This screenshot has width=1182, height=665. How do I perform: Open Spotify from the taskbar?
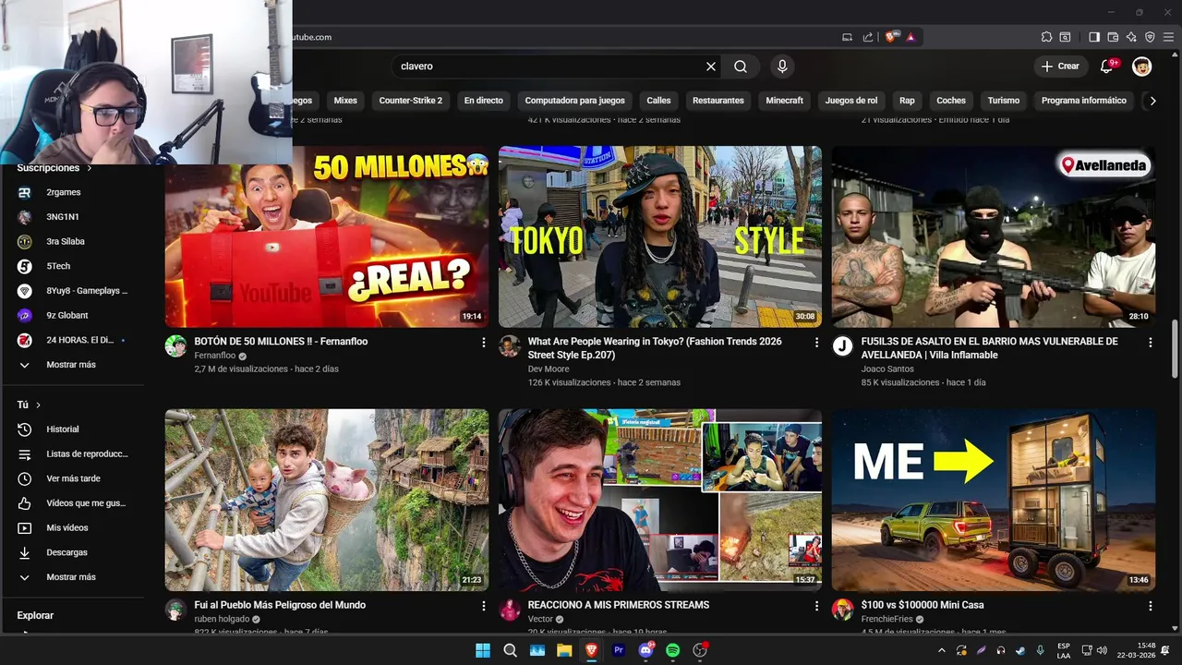click(673, 650)
